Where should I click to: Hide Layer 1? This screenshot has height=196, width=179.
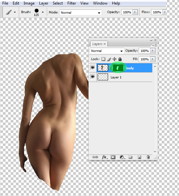pyautogui.click(x=93, y=77)
